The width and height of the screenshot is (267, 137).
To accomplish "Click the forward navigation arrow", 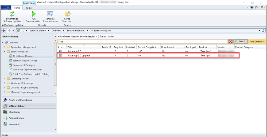I will tap(9, 31).
